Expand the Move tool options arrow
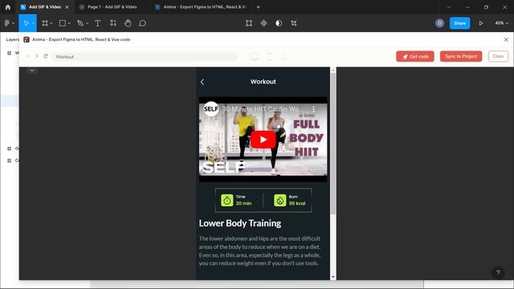The width and height of the screenshot is (514, 289). 33,23
